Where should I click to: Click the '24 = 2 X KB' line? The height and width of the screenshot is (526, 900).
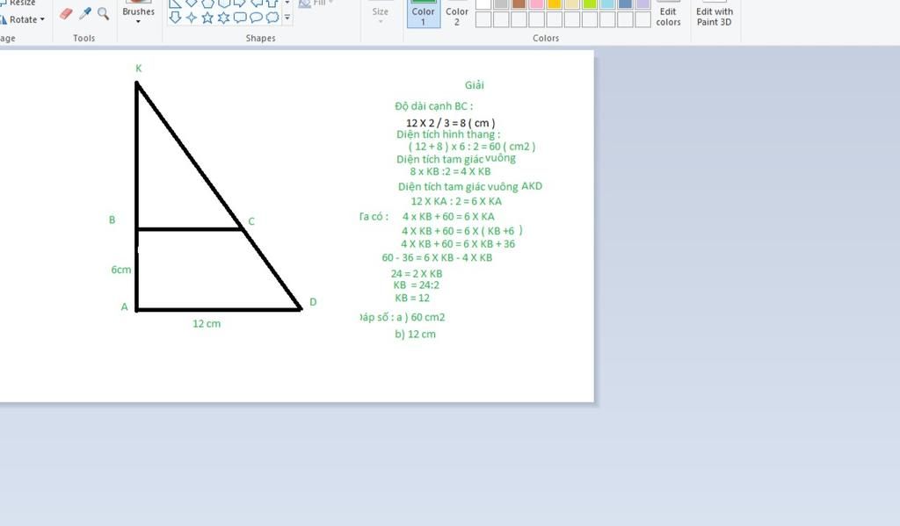(x=417, y=274)
